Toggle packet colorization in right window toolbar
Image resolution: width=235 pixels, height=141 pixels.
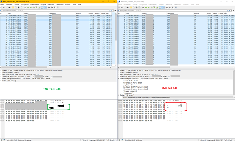click(164, 7)
